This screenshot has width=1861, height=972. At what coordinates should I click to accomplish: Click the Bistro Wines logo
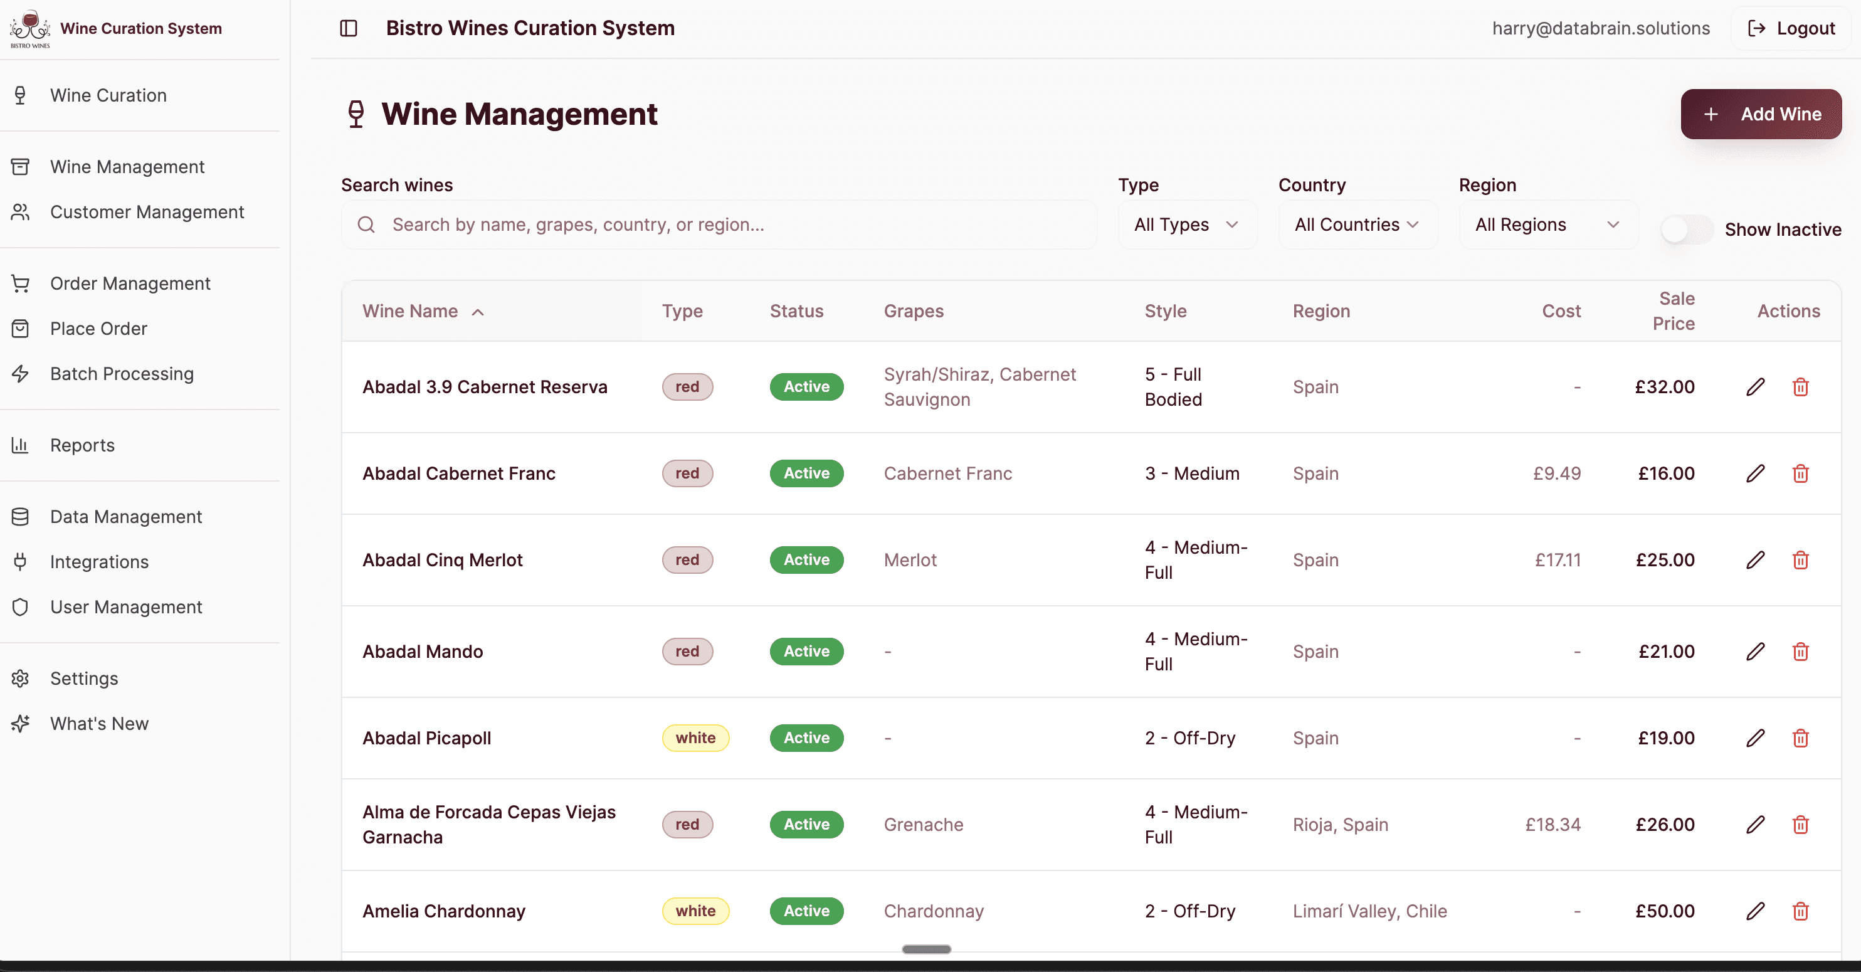coord(29,28)
